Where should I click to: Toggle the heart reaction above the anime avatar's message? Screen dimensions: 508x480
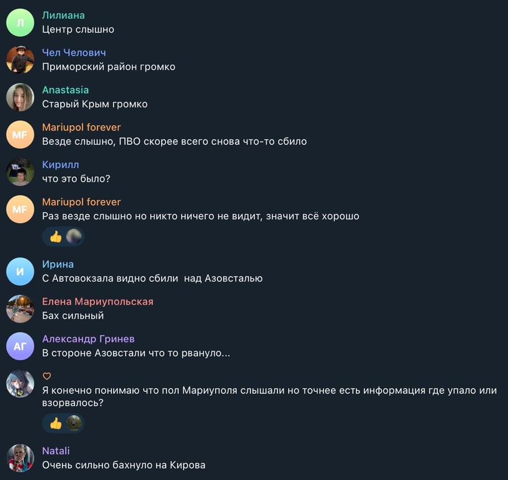pyautogui.click(x=46, y=375)
